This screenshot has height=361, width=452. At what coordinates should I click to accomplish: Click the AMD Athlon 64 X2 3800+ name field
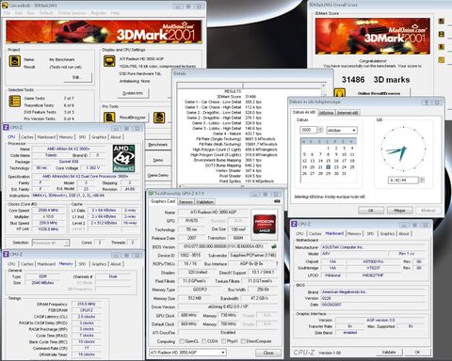69,149
